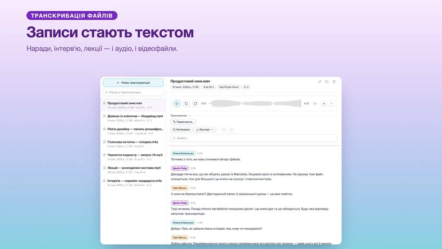Click Даніїл Рейд speaker tag at 0:06
The image size is (442, 249).
(180, 168)
